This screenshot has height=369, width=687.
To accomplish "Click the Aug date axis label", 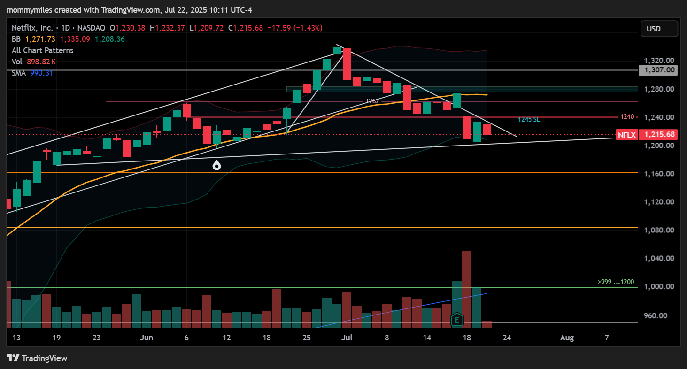I will click(567, 338).
